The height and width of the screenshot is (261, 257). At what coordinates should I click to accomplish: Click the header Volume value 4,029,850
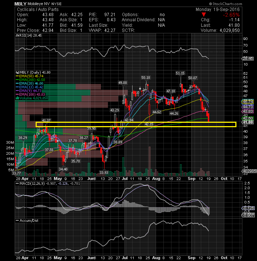(229, 30)
